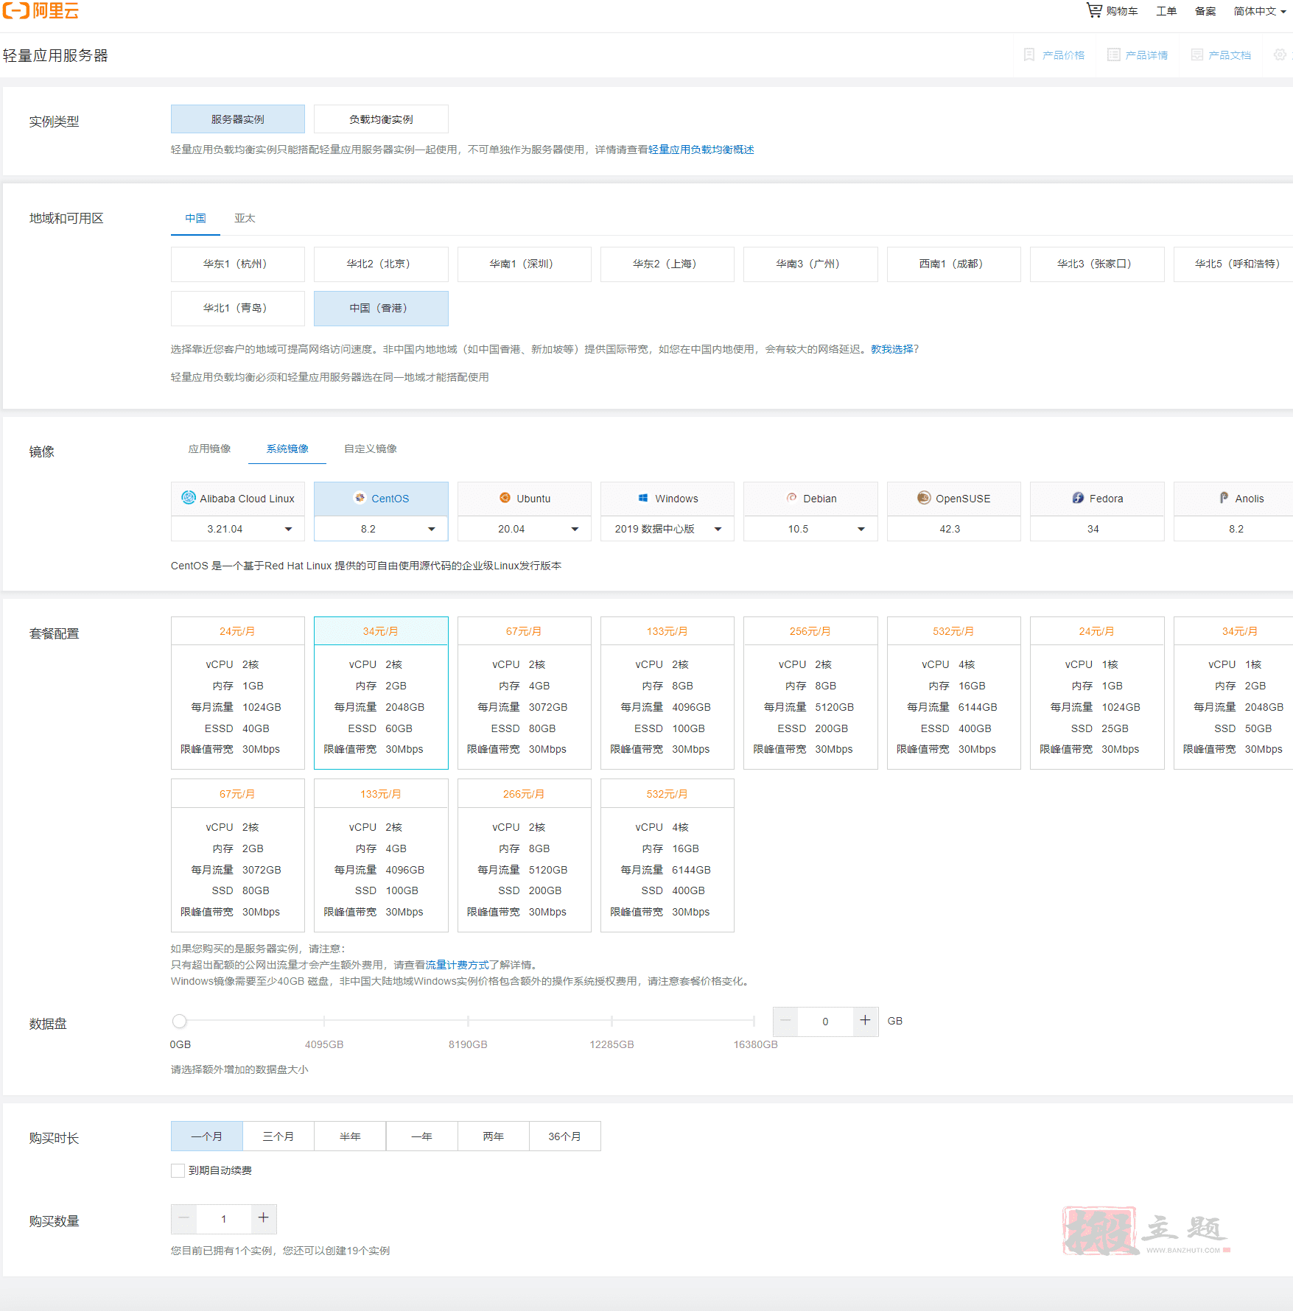Open CentOS 8.2 version dropdown

coord(381,529)
